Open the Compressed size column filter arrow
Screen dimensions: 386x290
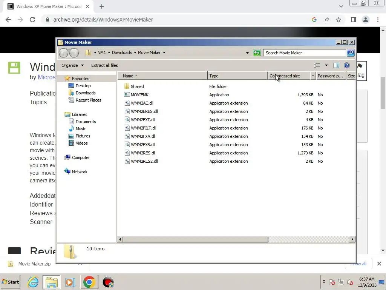pos(313,76)
